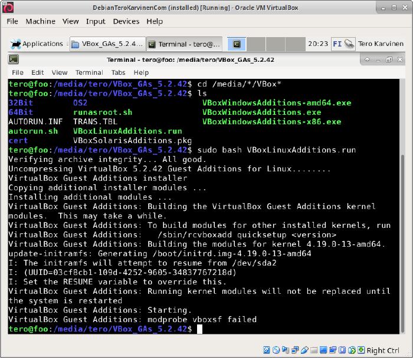Viewport: 413px width, 358px height.
Task: Click the optical disk icon in status bar
Action: tap(276, 350)
